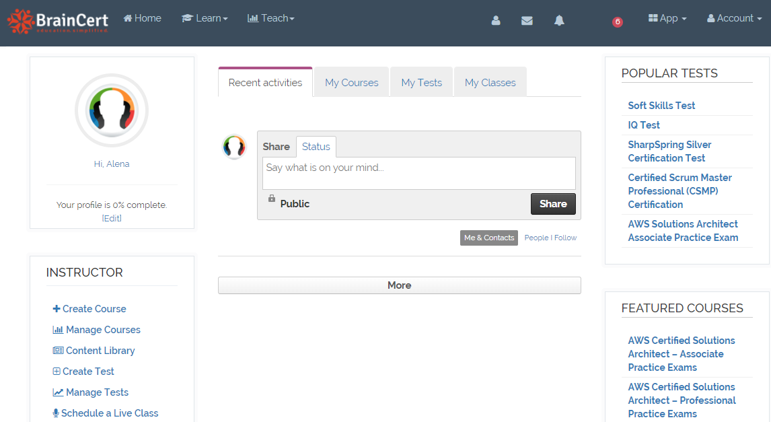Switch to the My Classes tab
Screen dimensions: 771x422
click(x=490, y=83)
